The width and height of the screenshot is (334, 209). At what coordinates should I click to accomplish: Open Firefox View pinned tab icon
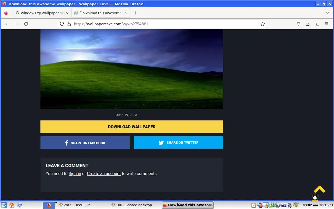coord(6,13)
